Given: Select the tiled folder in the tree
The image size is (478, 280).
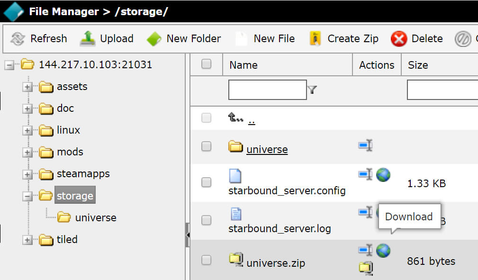Looking at the screenshot, I should [x=67, y=240].
